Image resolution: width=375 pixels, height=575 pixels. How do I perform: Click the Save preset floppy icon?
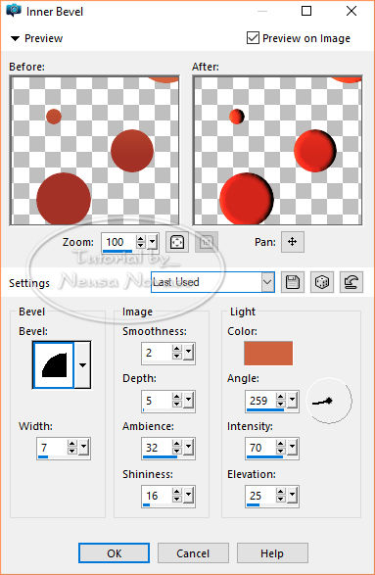[293, 282]
